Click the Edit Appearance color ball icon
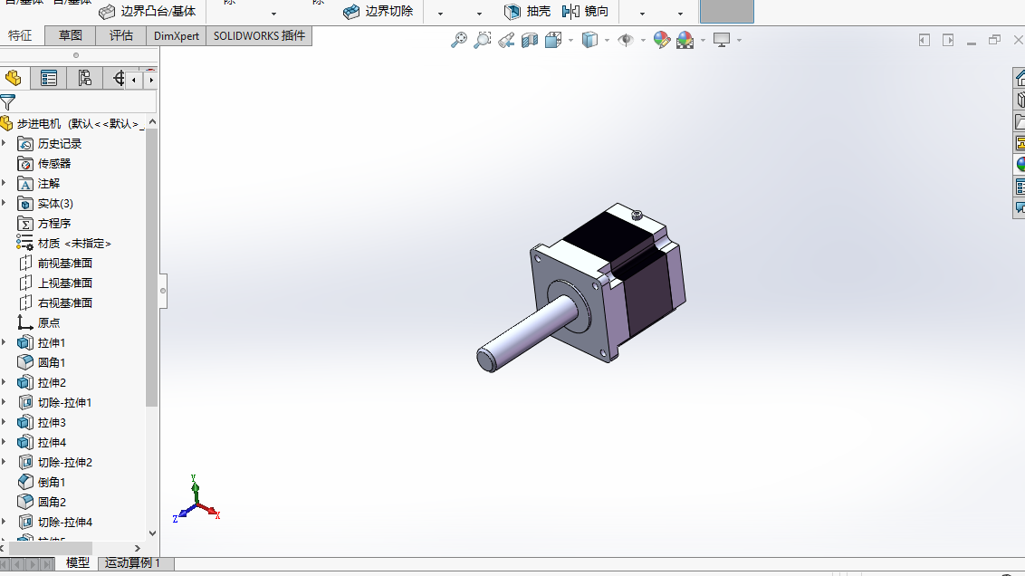 tap(662, 40)
